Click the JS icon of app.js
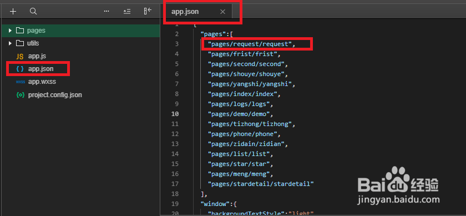This screenshot has width=466, height=216. tap(20, 57)
